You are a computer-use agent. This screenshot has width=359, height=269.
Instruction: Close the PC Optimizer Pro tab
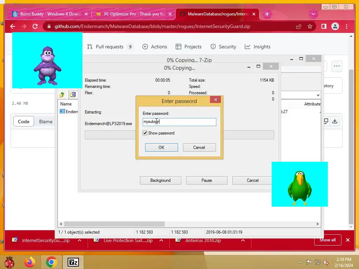[x=170, y=14]
